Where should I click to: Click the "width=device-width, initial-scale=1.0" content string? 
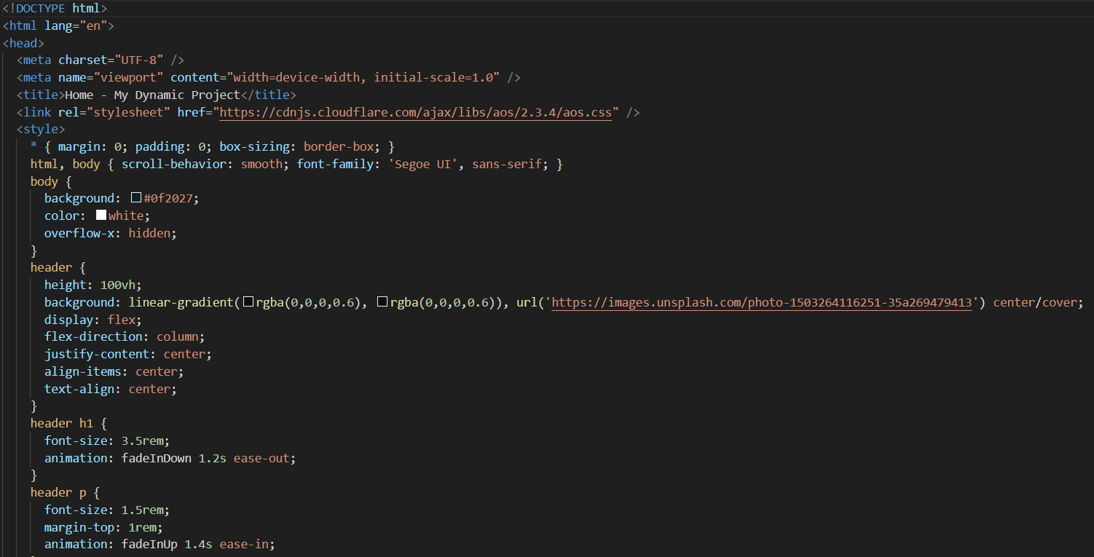363,77
